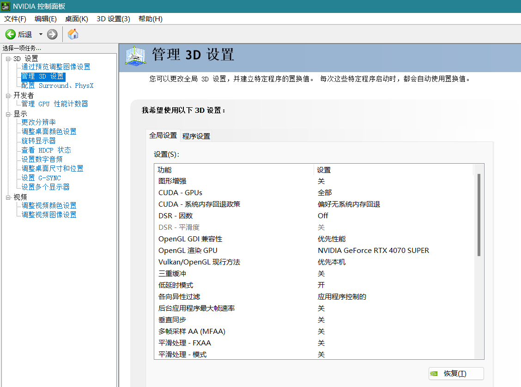Click the settings list vertical scrollbar

click(479, 215)
